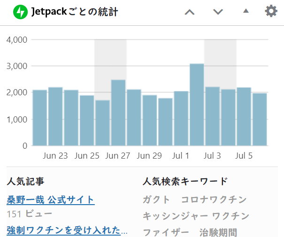
Task: Move the Jetpack stats widget up
Action: [190, 12]
